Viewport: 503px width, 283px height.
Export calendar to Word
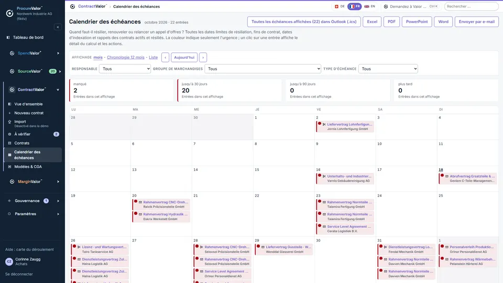[443, 22]
